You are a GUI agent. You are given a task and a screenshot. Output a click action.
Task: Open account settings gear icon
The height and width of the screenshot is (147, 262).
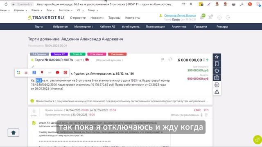coord(219,18)
